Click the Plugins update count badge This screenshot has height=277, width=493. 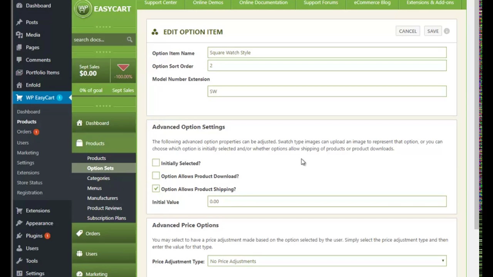pos(47,236)
